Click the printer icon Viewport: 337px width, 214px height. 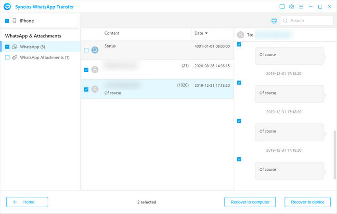coord(274,21)
